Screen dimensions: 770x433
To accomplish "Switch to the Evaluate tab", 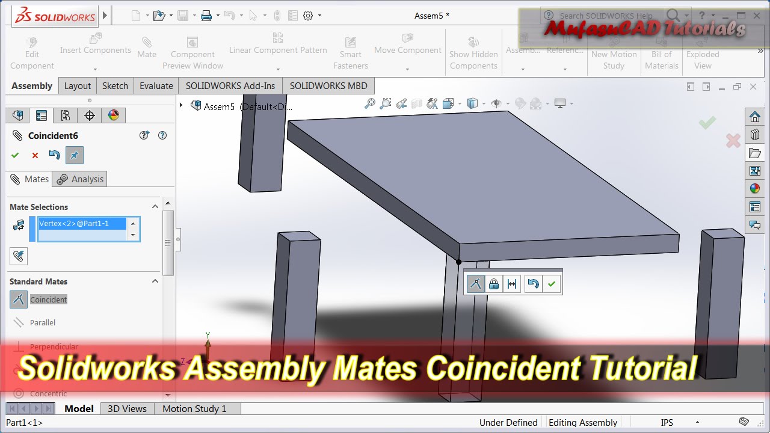I will pyautogui.click(x=156, y=85).
